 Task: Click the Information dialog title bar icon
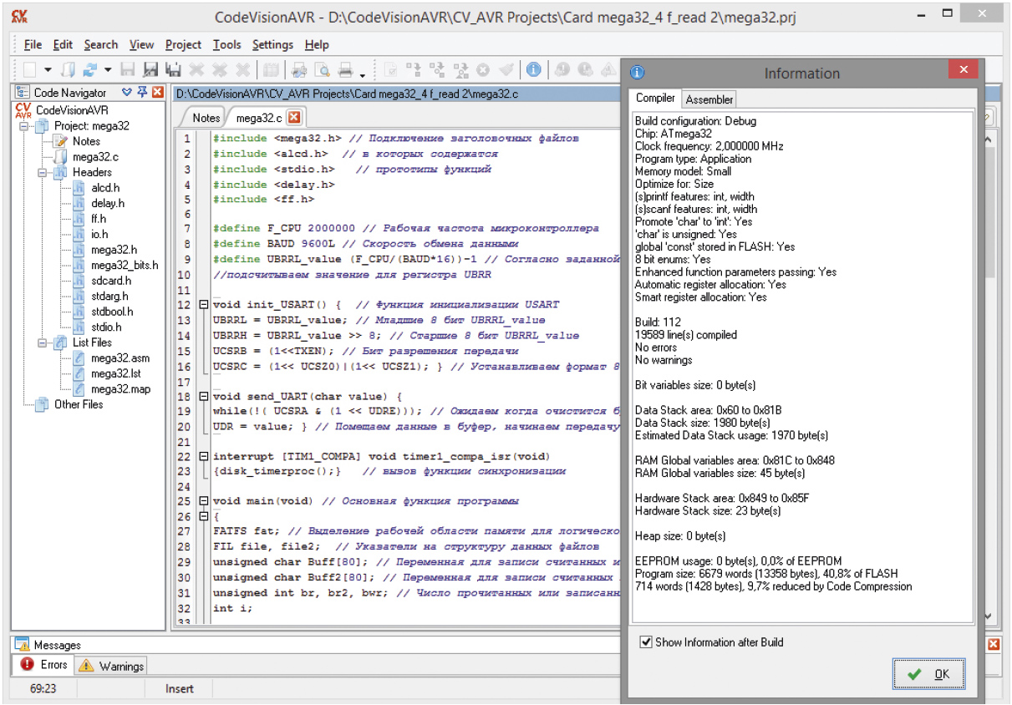click(x=637, y=73)
